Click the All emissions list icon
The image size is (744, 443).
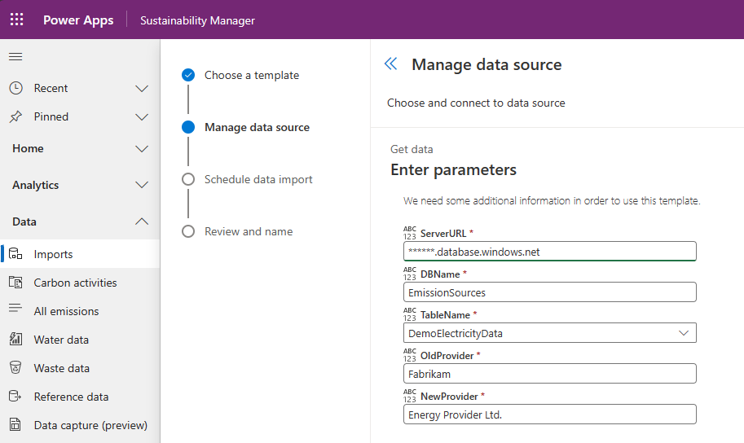(x=15, y=309)
